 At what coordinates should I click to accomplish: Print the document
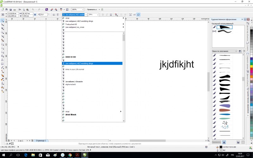15,9
